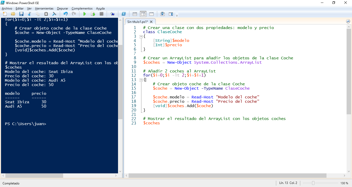Run the script with the green play button

point(84,14)
